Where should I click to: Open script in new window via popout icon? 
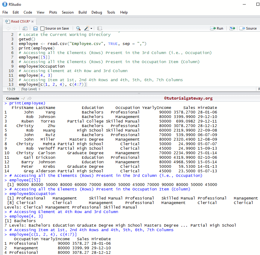(24, 28)
